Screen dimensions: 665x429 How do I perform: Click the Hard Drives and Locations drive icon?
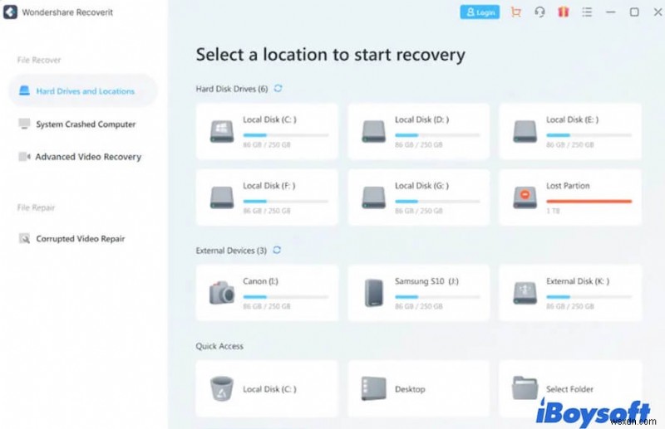coord(25,90)
